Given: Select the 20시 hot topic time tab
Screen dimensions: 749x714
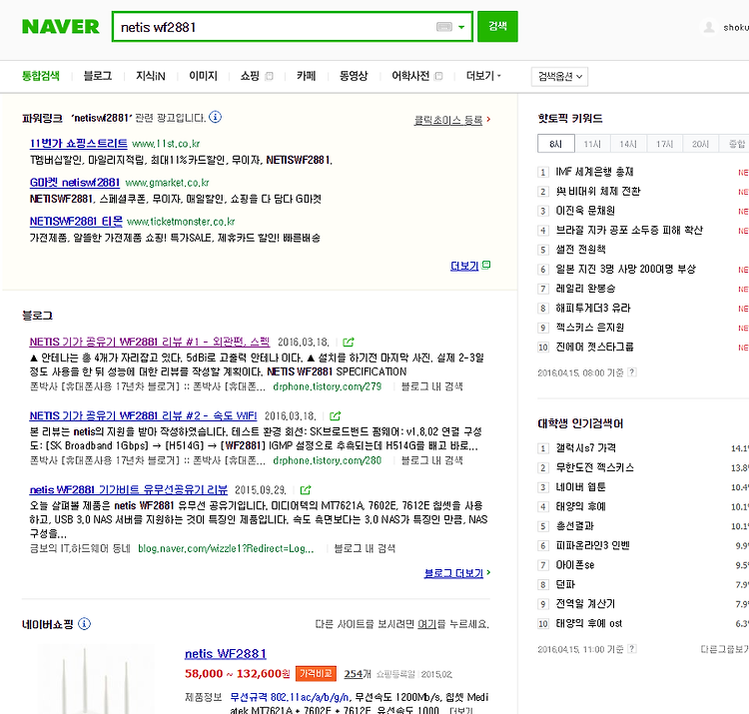Looking at the screenshot, I should pyautogui.click(x=701, y=144).
